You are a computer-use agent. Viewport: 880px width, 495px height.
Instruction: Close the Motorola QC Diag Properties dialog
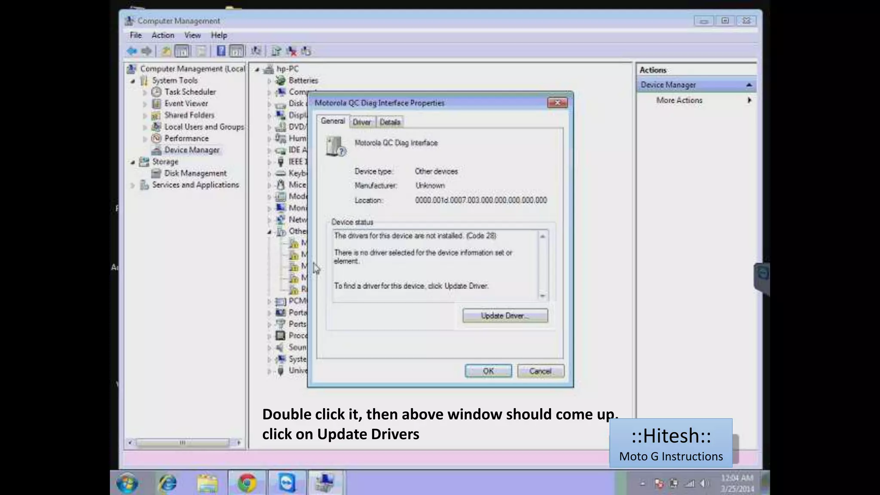[558, 103]
